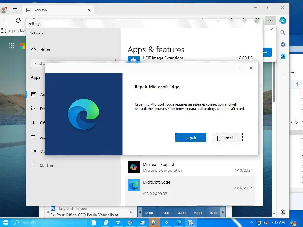
Task: Click the muted volume tray icon
Action: (x=266, y=223)
